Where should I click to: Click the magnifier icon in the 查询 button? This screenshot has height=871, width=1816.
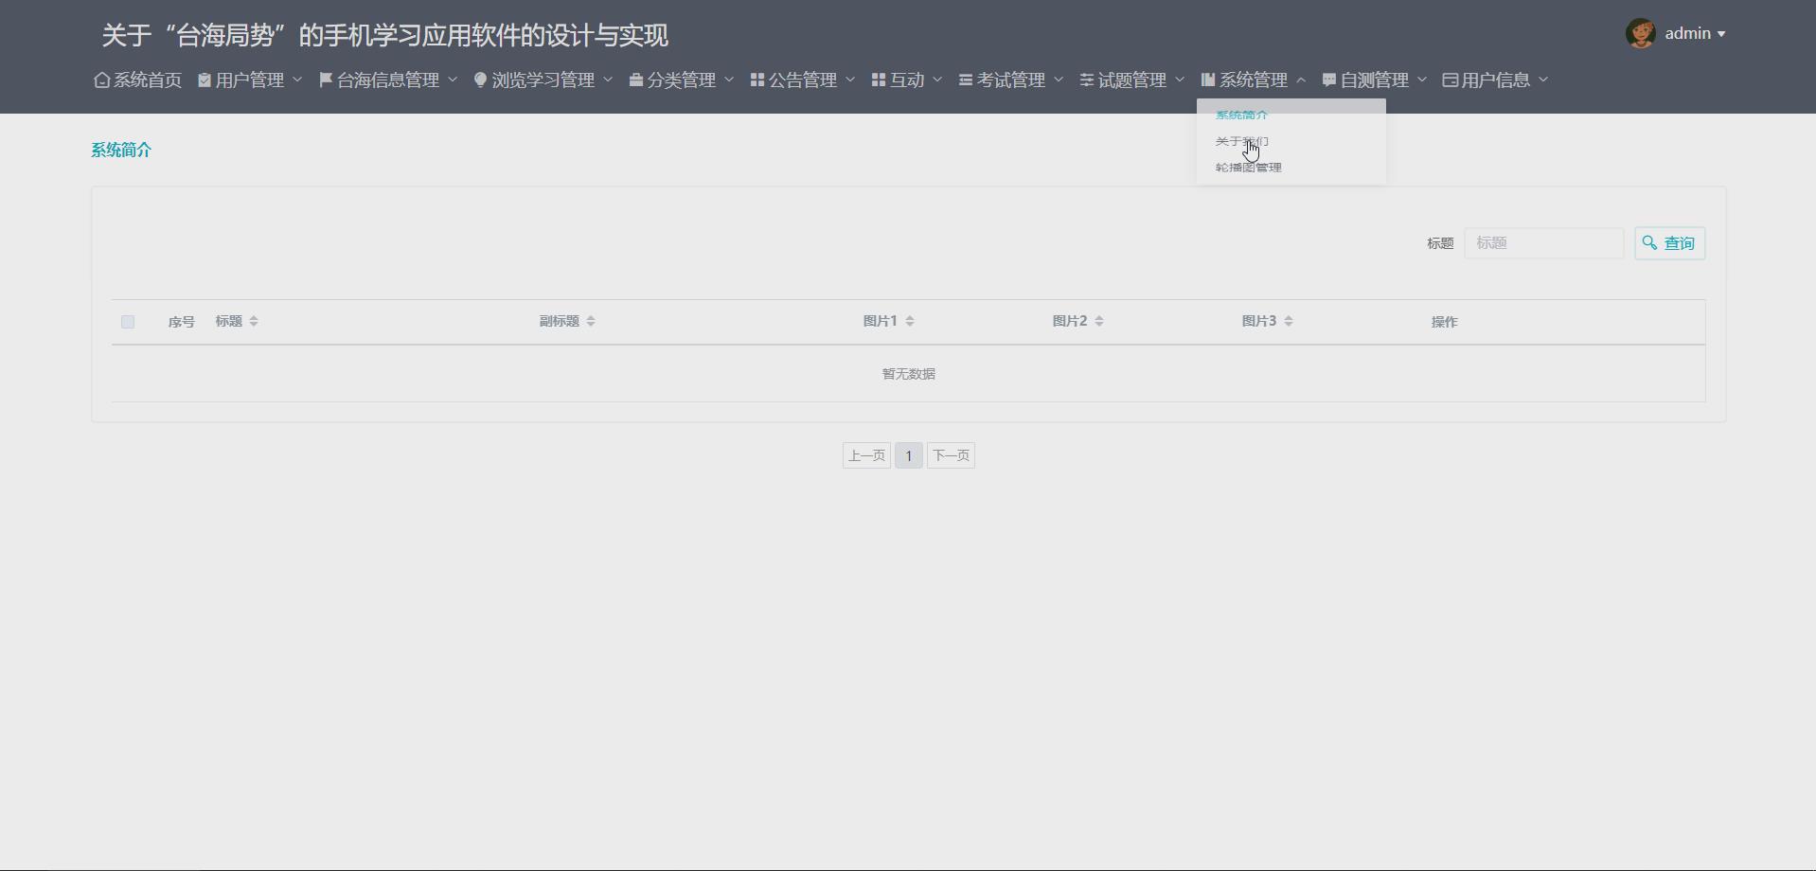click(x=1649, y=242)
